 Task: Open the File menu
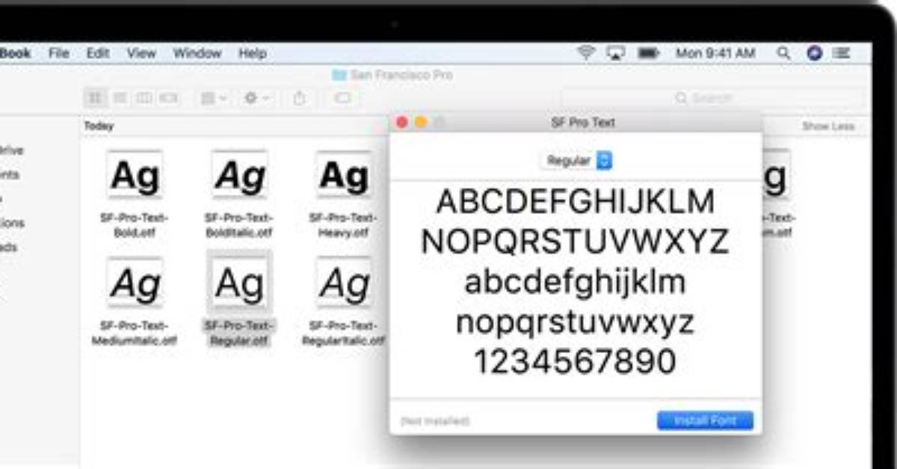coord(58,53)
